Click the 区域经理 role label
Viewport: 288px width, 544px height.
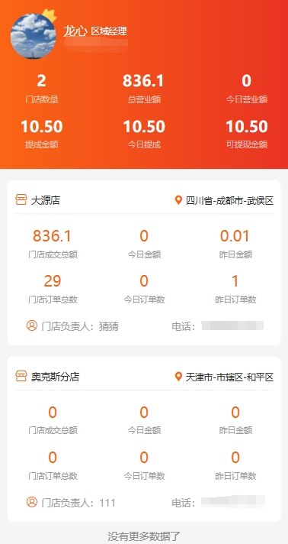coord(109,31)
